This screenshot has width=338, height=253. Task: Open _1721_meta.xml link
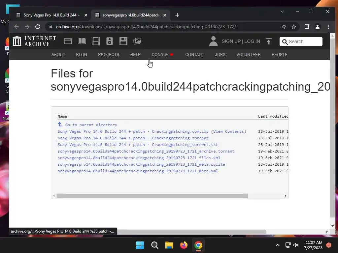(x=138, y=171)
